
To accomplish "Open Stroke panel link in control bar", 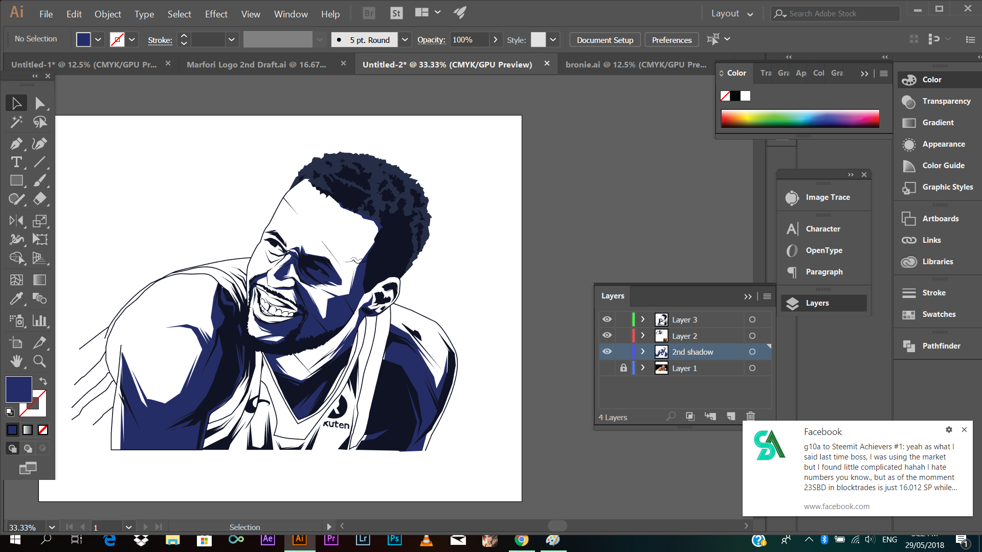I will click(x=160, y=40).
